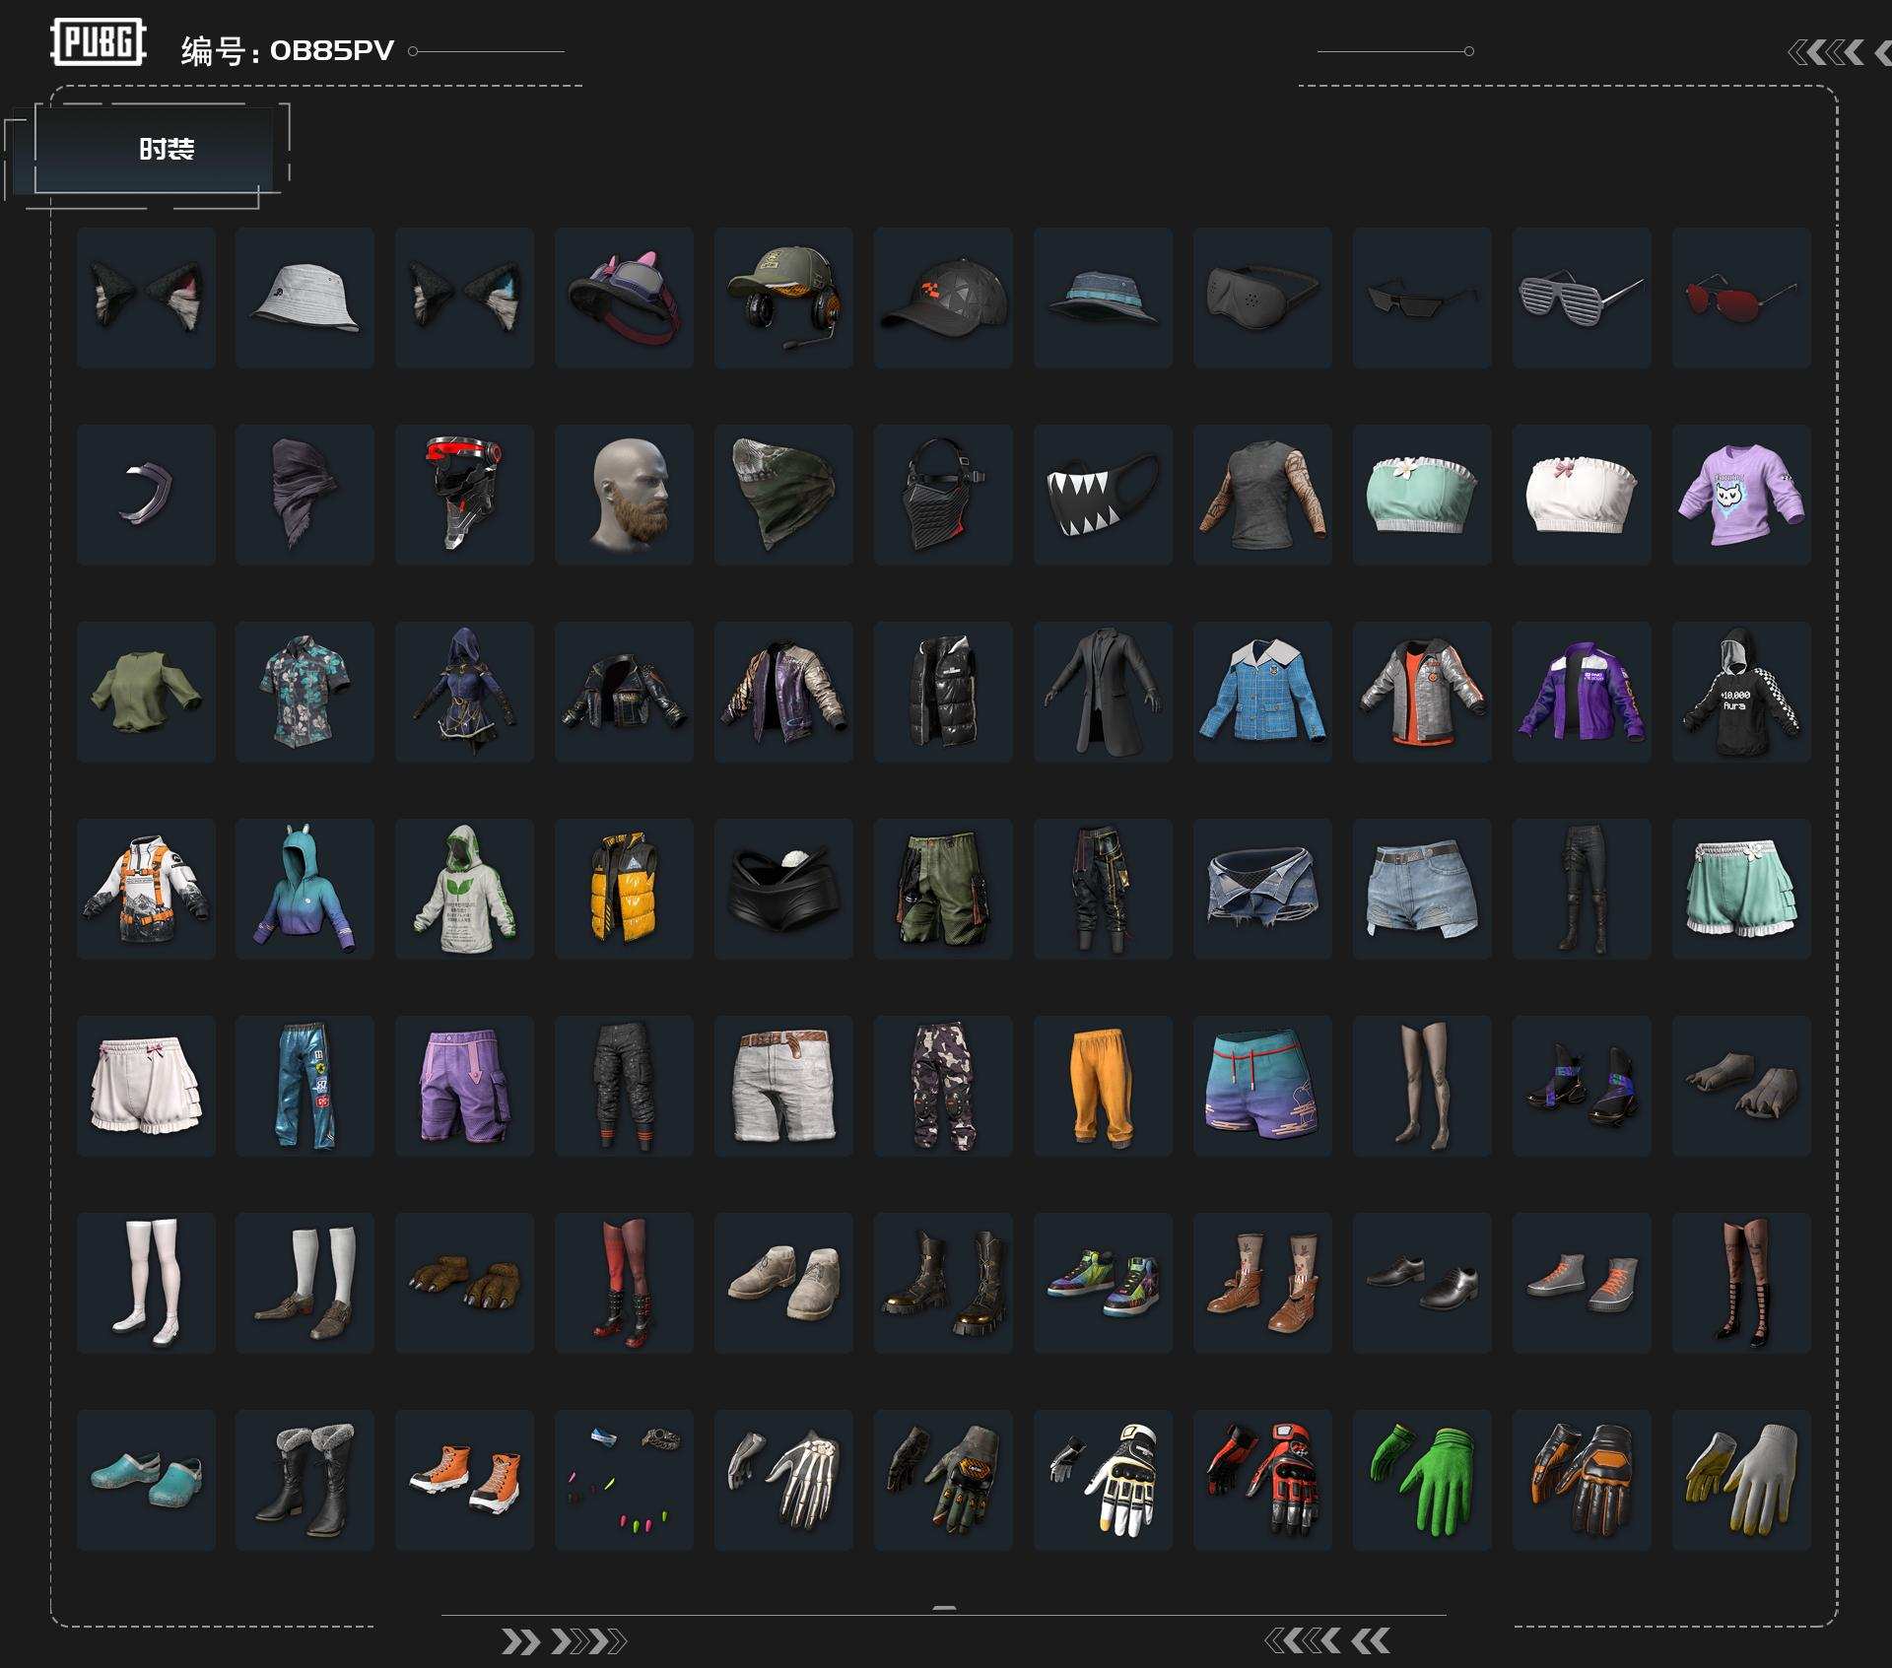This screenshot has width=1892, height=1668.
Task: Select the bright green gloves
Action: [x=1422, y=1479]
